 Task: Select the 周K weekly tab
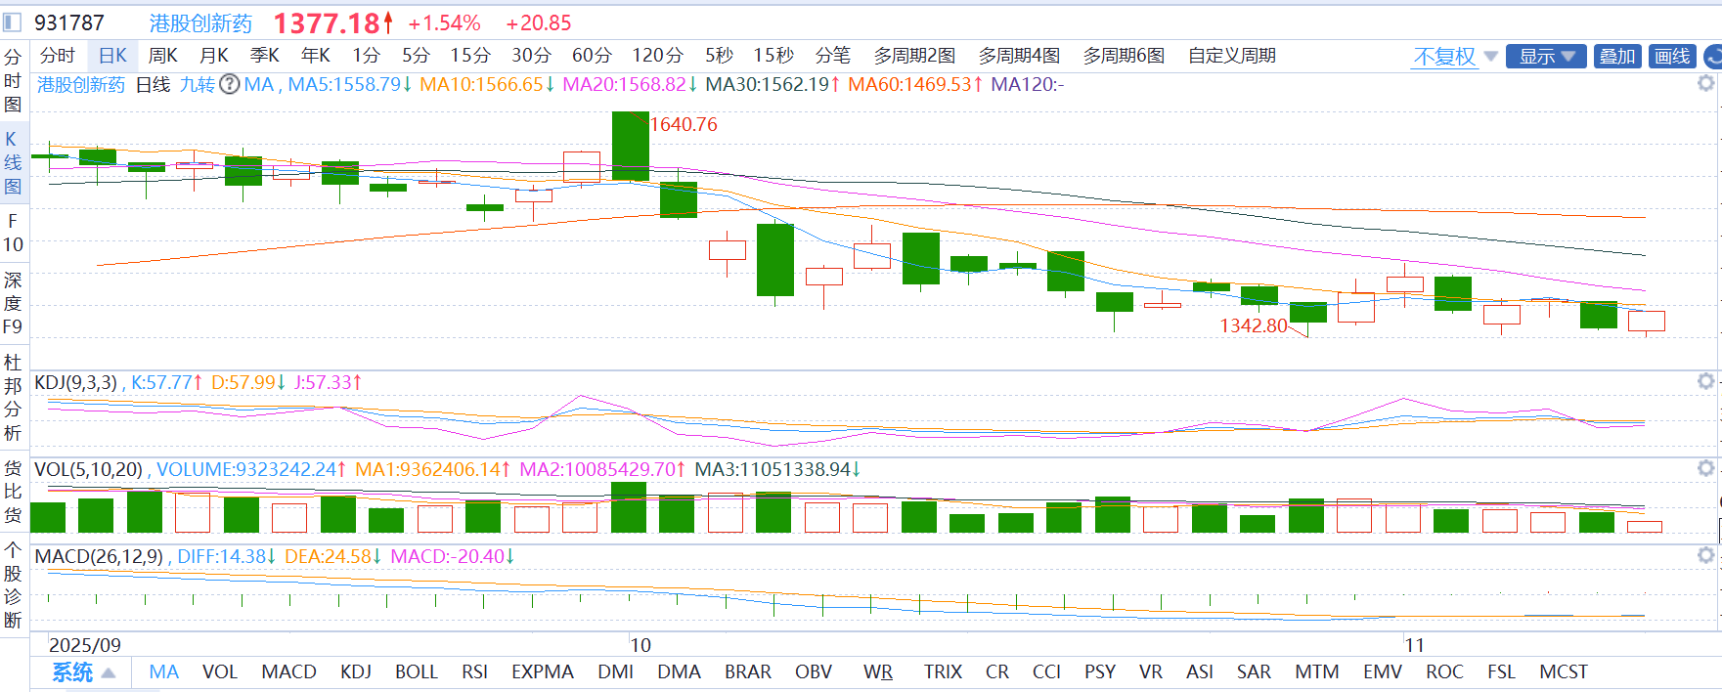coord(162,56)
